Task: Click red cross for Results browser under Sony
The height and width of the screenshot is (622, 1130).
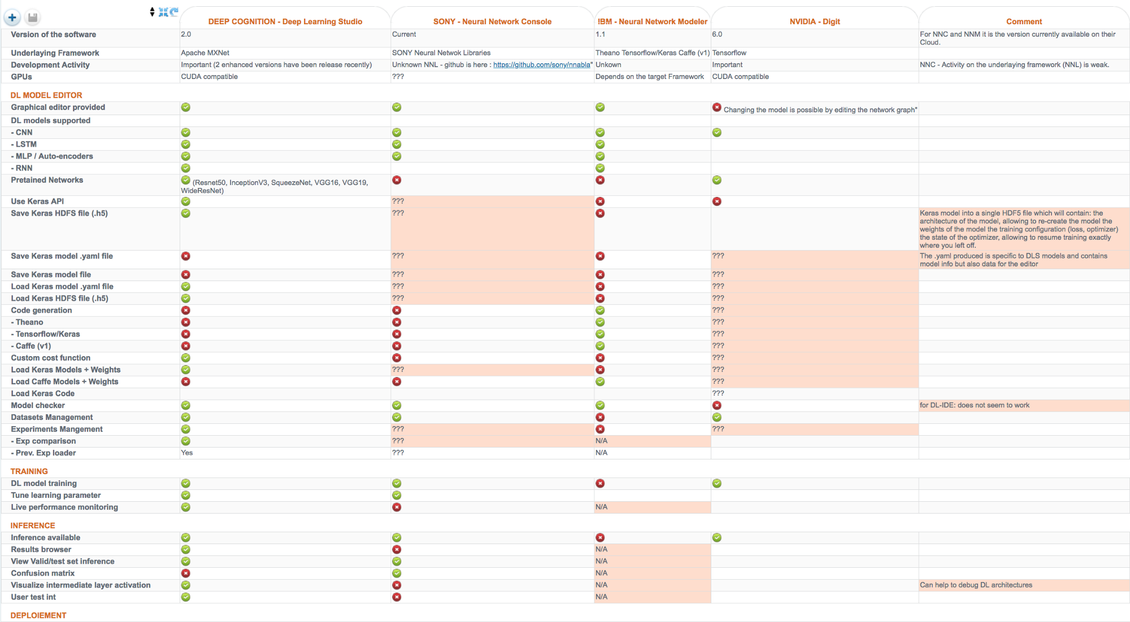Action: 397,550
